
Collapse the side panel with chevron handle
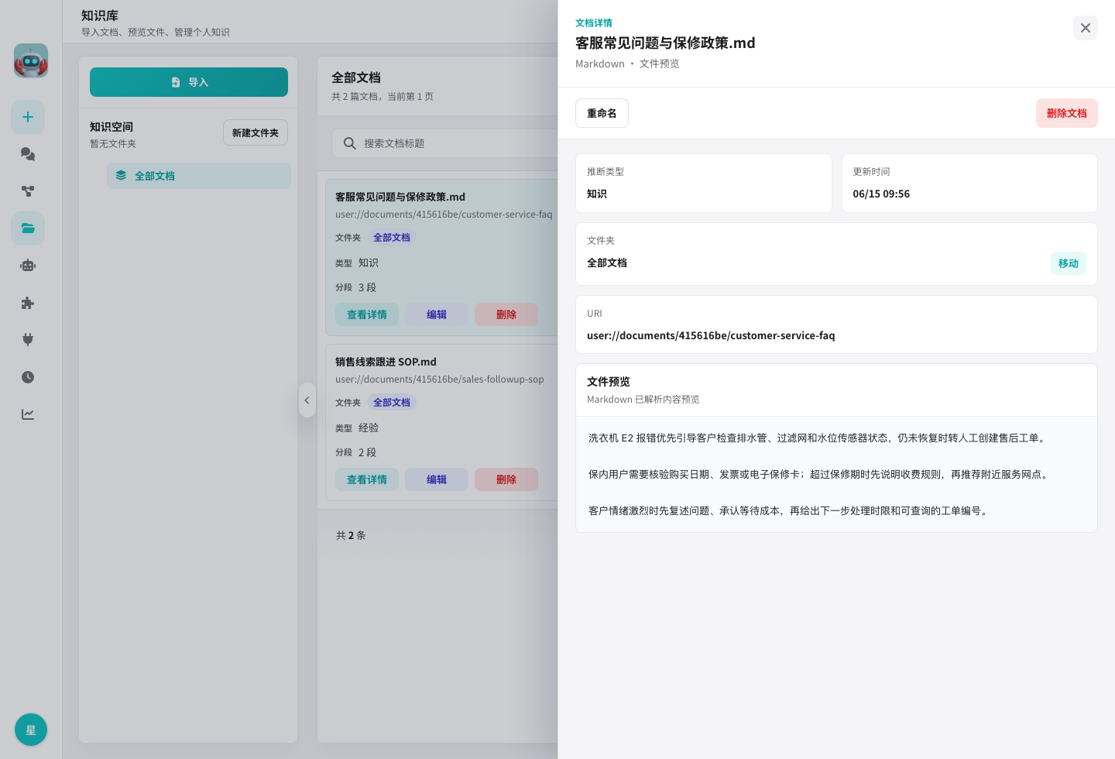click(307, 400)
